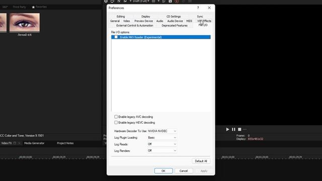Select the Deprecated Features tab
The width and height of the screenshot is (322, 181).
click(175, 26)
